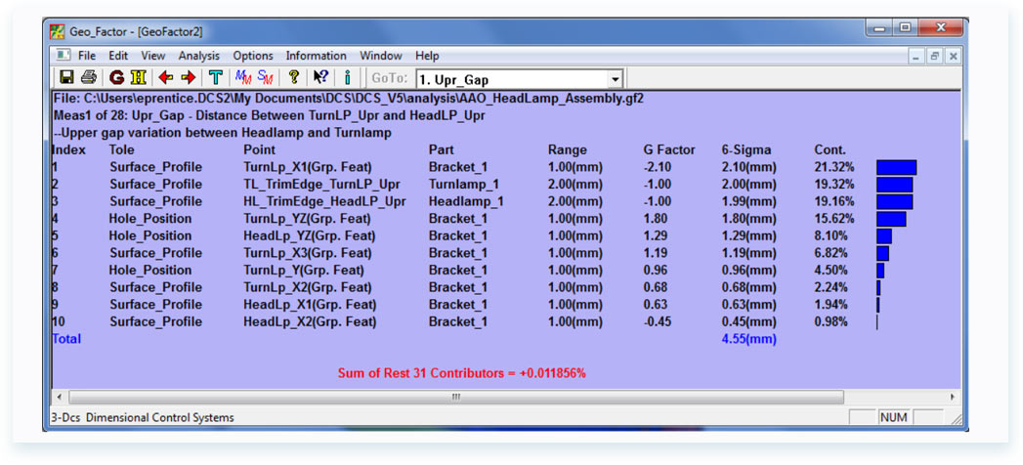
Task: Click the scrollbar left arrow
Action: [60, 397]
